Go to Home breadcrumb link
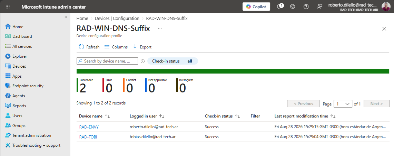 pyautogui.click(x=82, y=18)
